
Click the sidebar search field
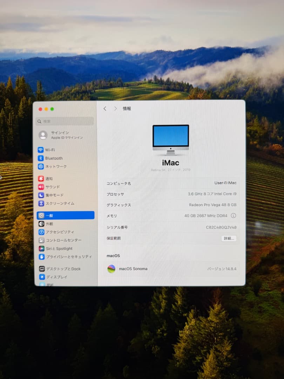point(65,121)
